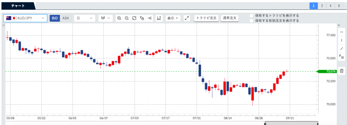
Task: Click the 通常注文 button
Action: [230, 18]
